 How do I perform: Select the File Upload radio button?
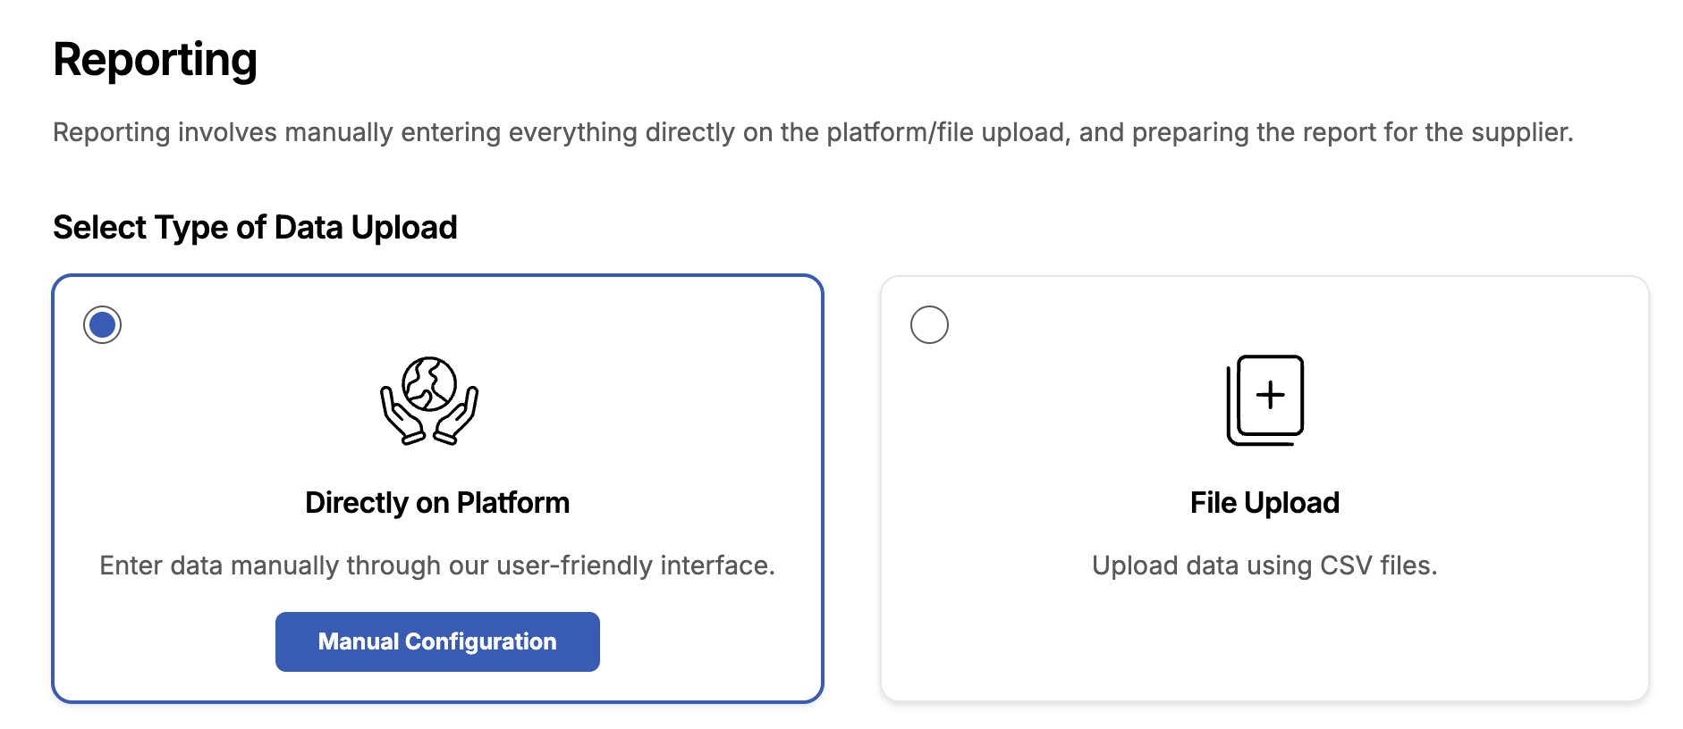tap(929, 324)
